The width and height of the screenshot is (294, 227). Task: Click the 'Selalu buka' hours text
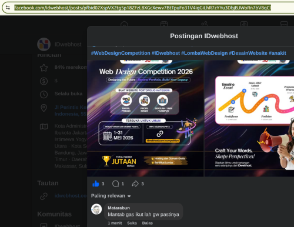pyautogui.click(x=68, y=94)
